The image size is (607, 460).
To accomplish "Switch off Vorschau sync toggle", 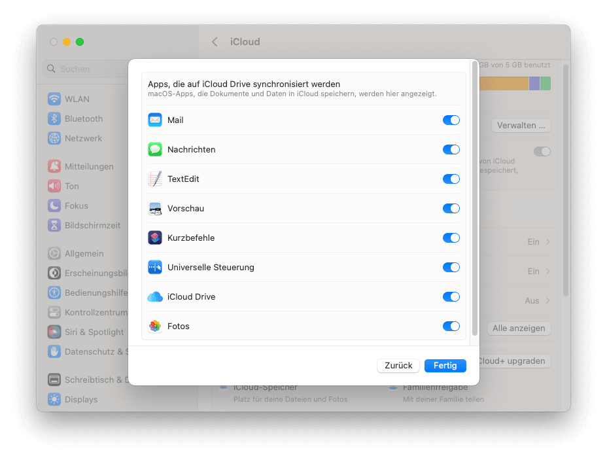I will click(451, 208).
